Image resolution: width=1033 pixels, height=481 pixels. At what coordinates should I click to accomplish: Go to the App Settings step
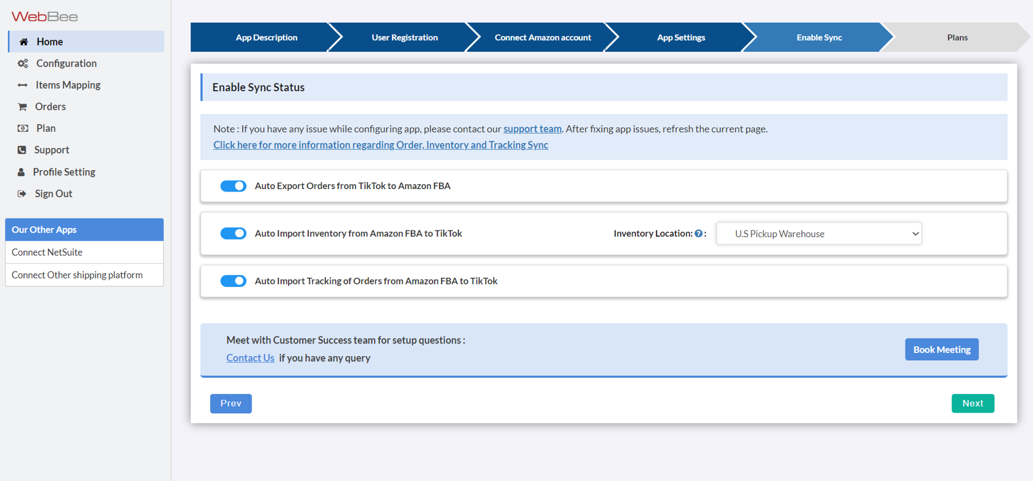(680, 38)
